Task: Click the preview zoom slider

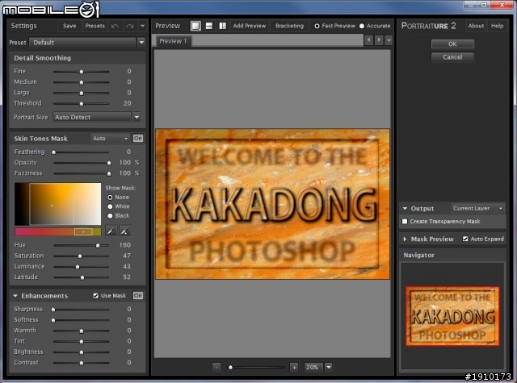Action: tap(256, 367)
